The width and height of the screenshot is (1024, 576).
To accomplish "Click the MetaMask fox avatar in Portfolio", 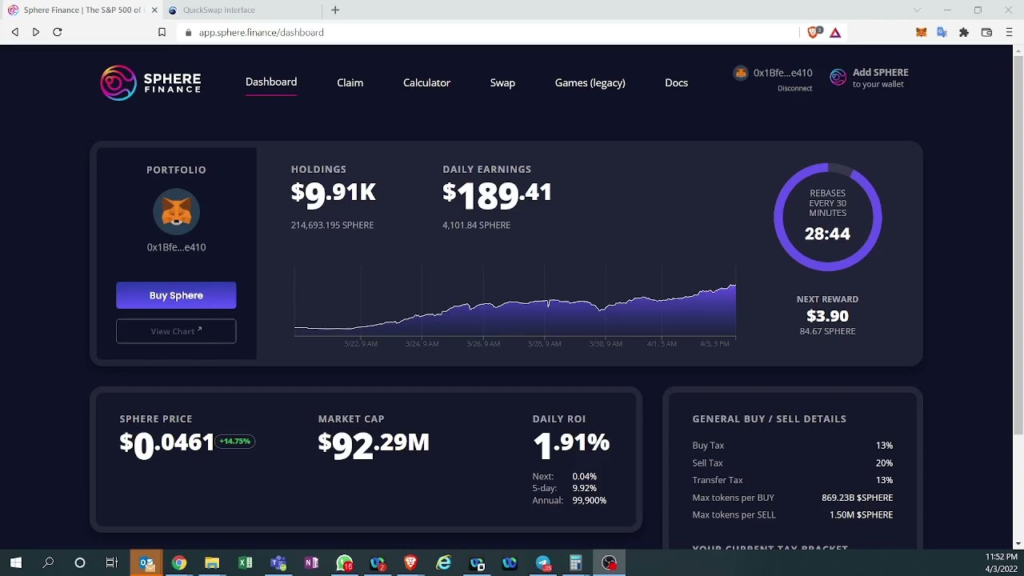I will point(176,212).
